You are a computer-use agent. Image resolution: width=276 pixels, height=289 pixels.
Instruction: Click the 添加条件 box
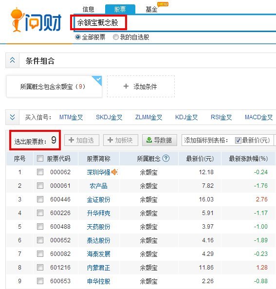click(141, 86)
